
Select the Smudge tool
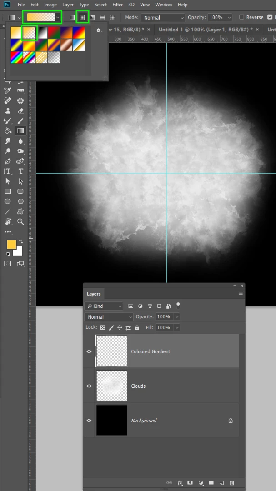tap(8, 141)
